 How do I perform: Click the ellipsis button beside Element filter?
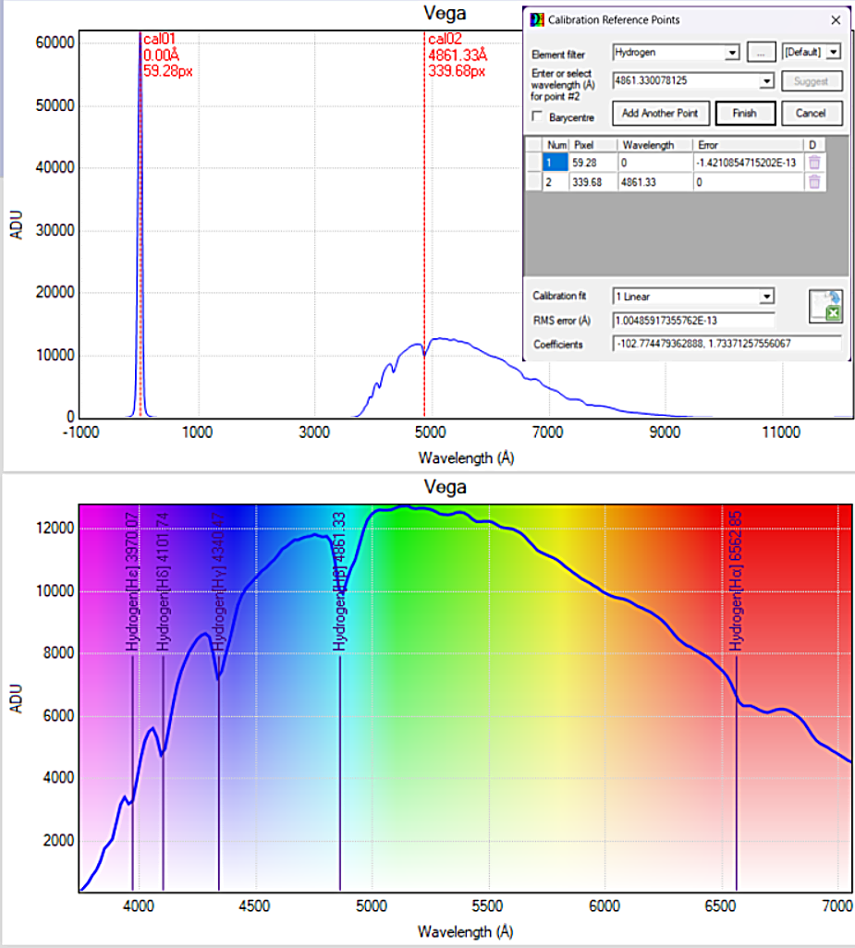pos(760,53)
